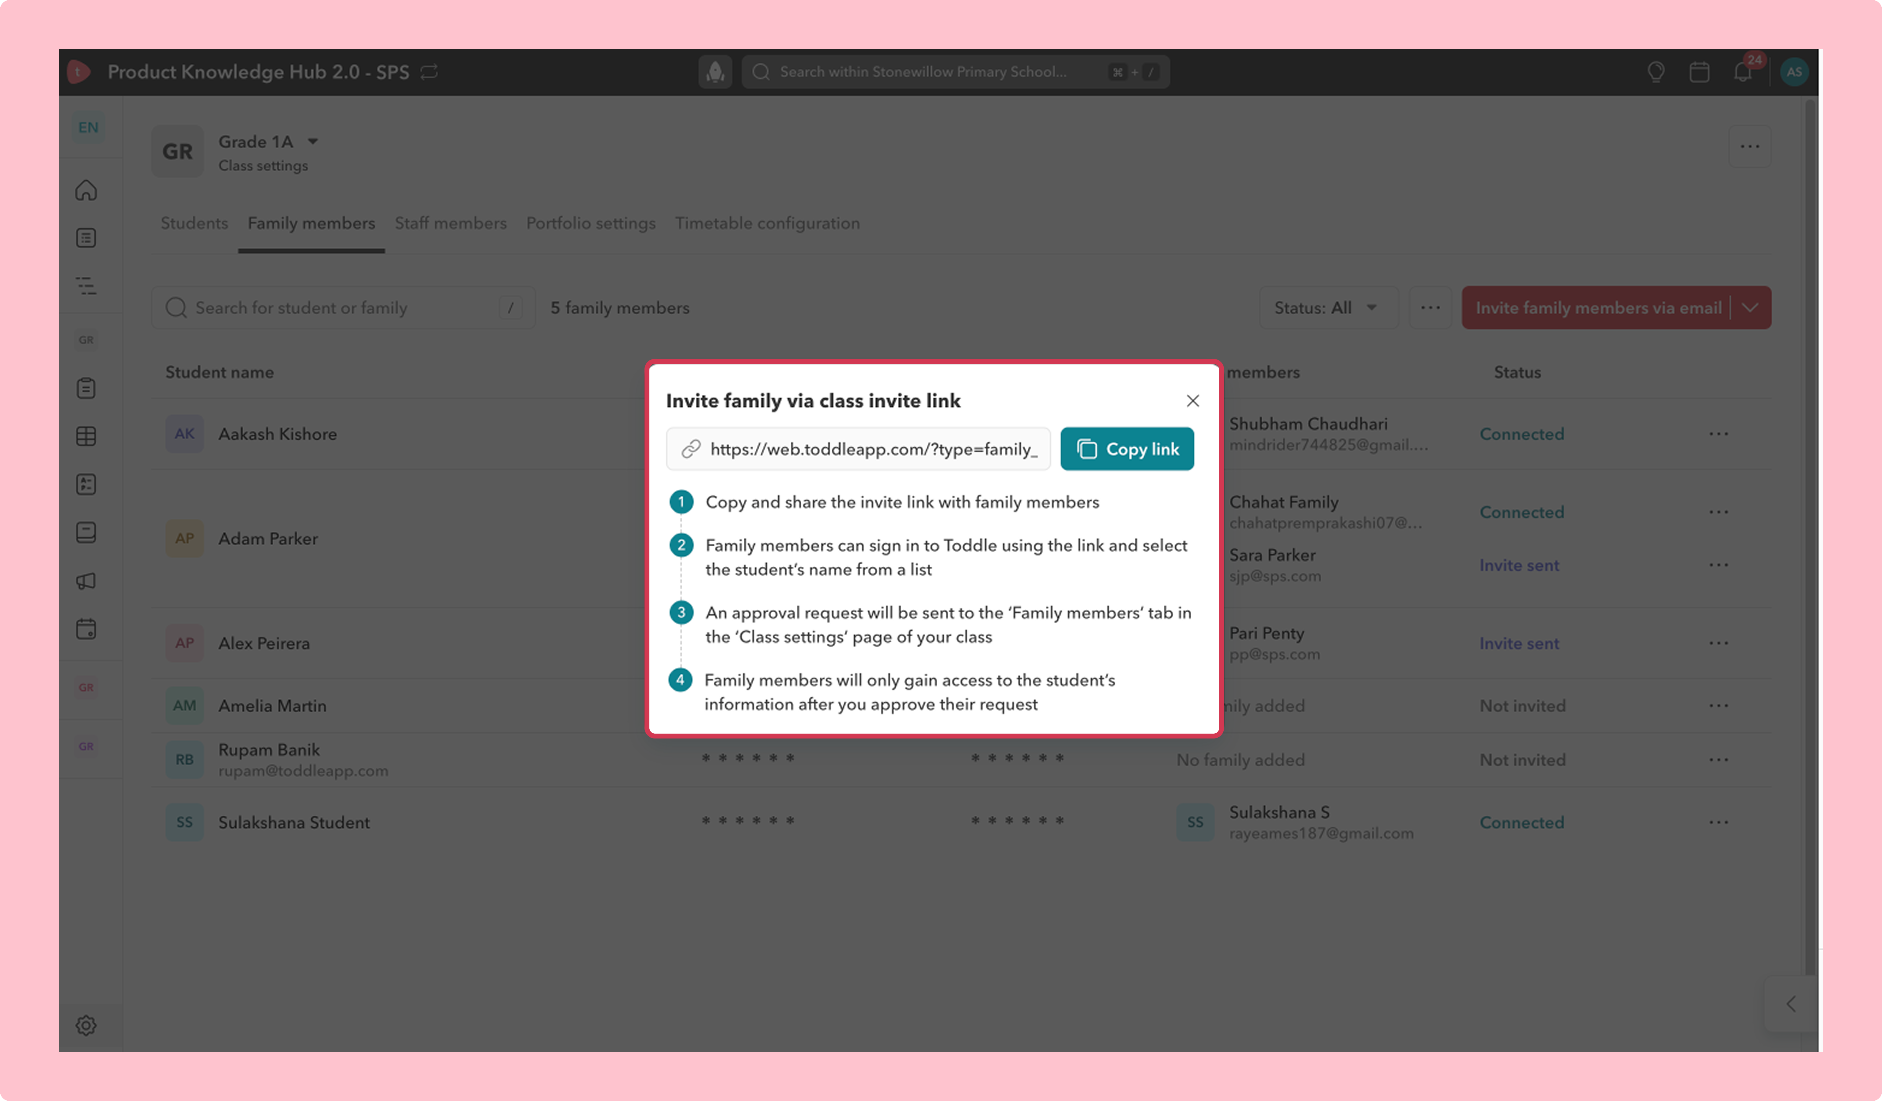Switch to the Students tab
1882x1101 pixels.
pos(194,223)
